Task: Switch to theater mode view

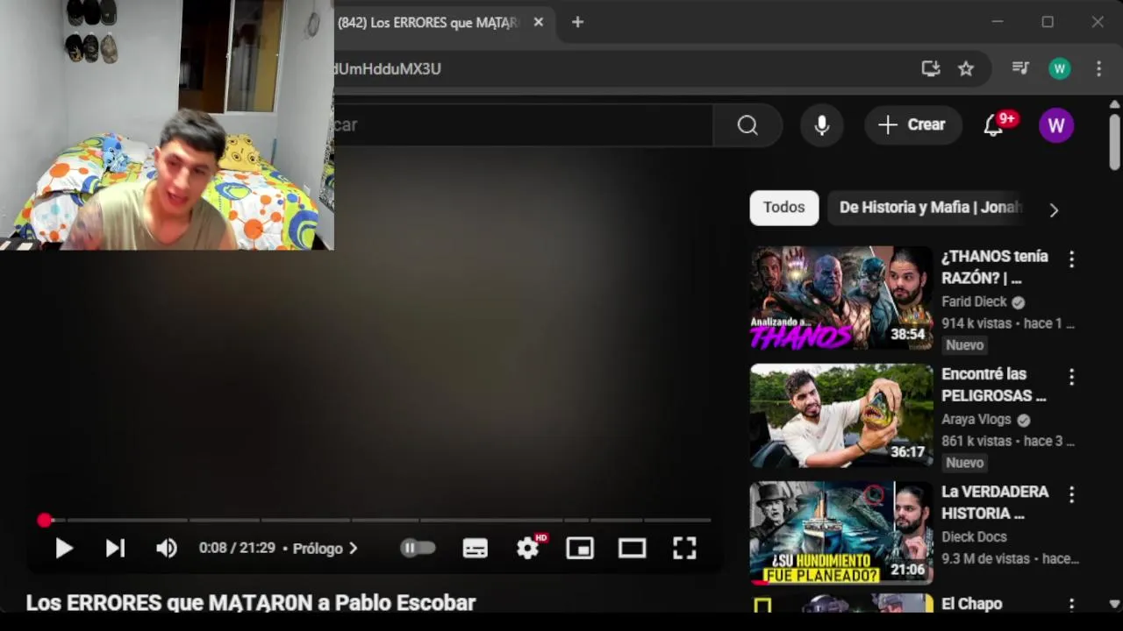Action: pyautogui.click(x=632, y=549)
